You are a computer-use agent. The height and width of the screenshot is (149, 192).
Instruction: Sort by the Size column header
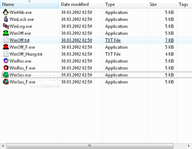click(161, 4)
